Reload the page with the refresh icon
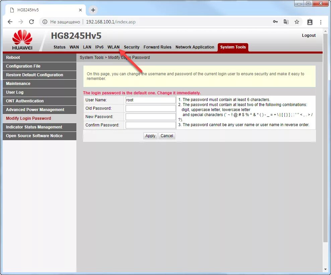Image resolution: width=331 pixels, height=275 pixels. tap(31, 22)
